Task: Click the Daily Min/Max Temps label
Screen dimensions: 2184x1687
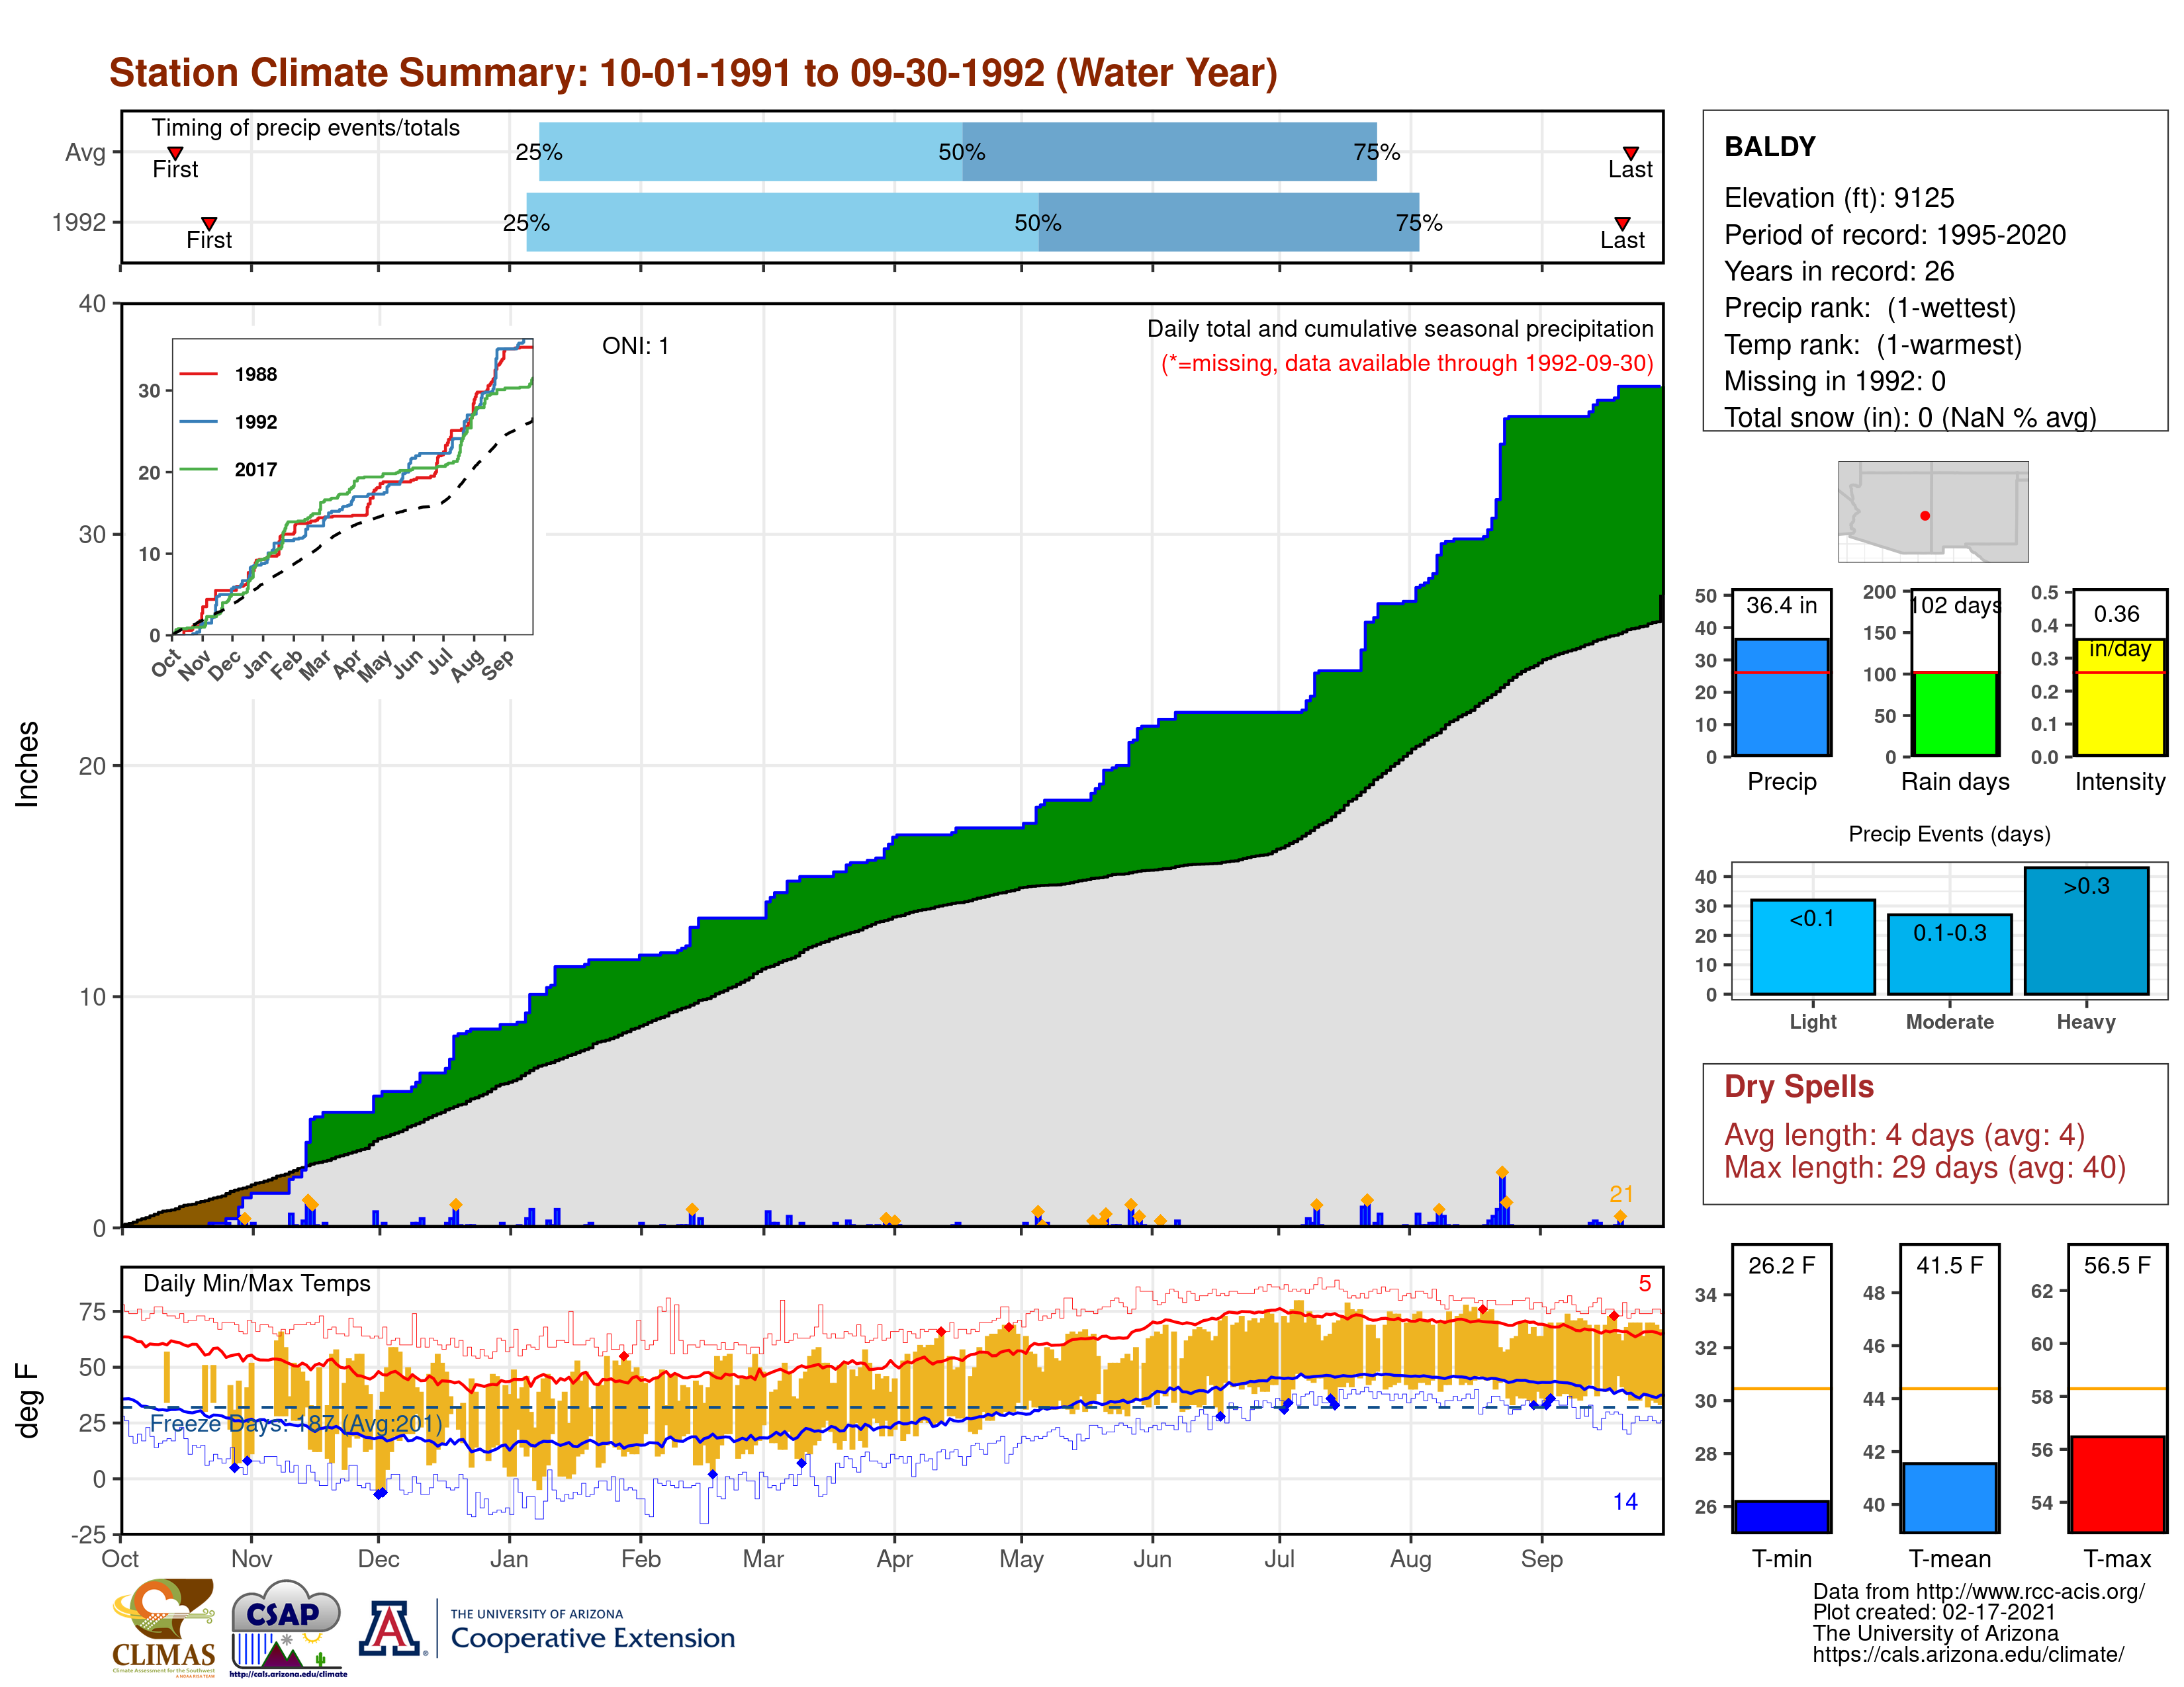Action: (x=257, y=1283)
